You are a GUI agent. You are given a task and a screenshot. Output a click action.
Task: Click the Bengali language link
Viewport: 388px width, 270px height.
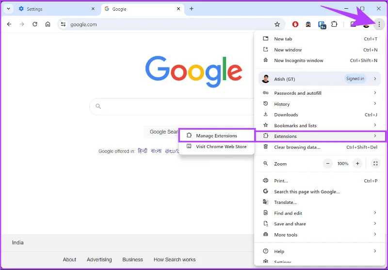156,151
